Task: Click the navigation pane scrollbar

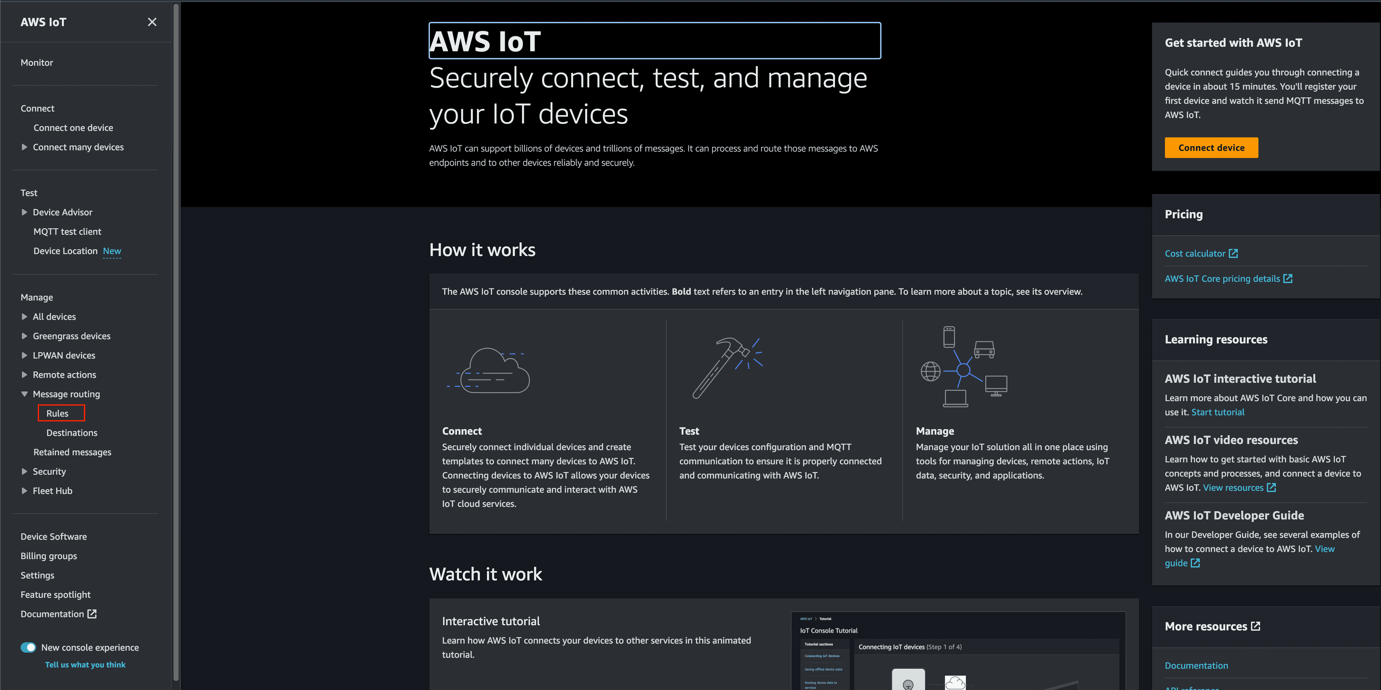Action: point(176,343)
